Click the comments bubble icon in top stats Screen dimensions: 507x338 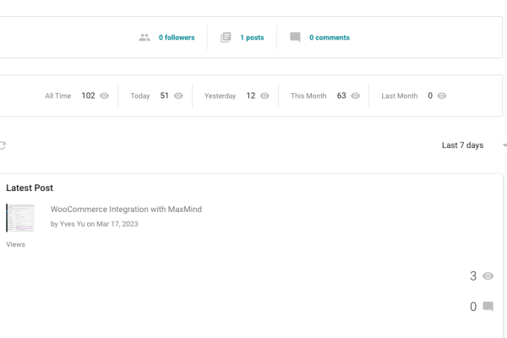(295, 37)
